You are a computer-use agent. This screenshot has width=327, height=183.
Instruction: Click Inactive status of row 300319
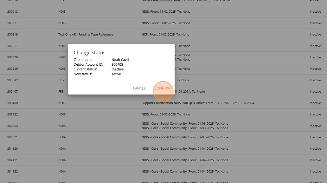(x=315, y=35)
